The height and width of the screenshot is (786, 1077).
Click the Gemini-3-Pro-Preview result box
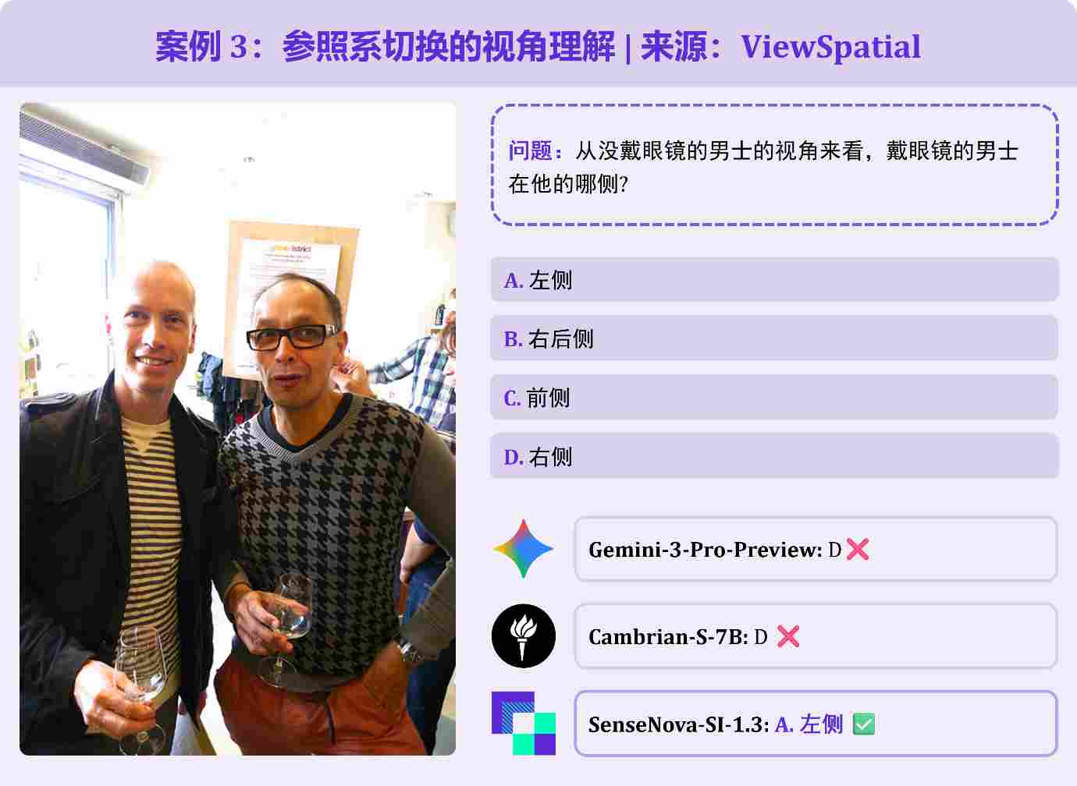816,549
